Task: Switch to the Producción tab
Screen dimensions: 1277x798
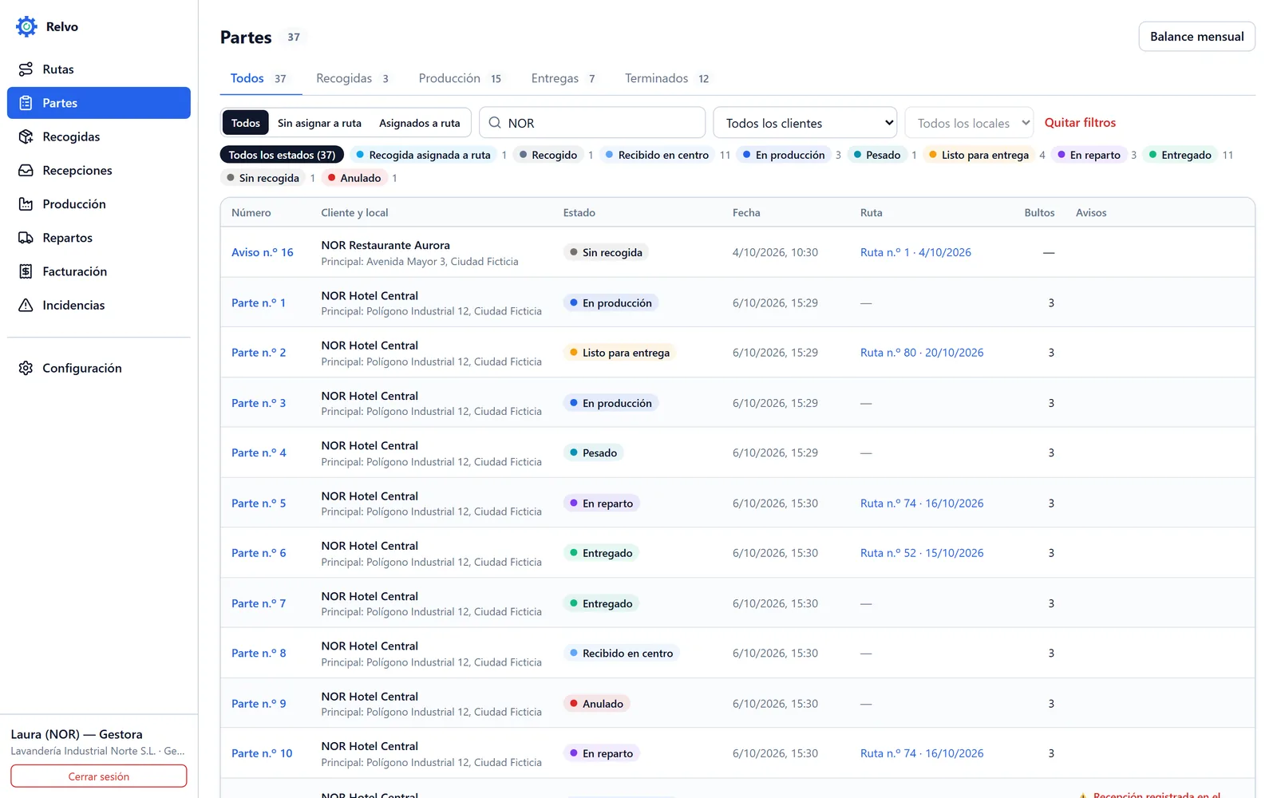Action: (x=460, y=78)
